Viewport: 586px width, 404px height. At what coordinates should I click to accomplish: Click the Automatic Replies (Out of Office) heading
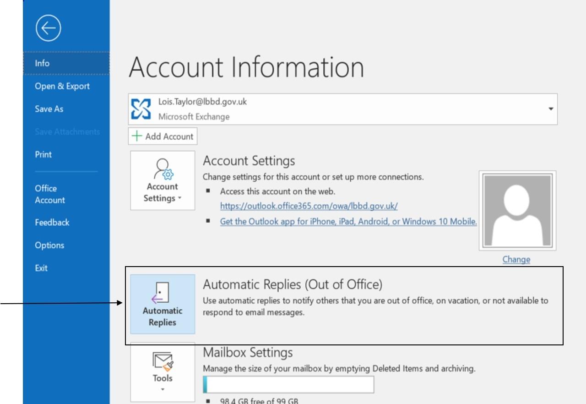click(x=293, y=284)
